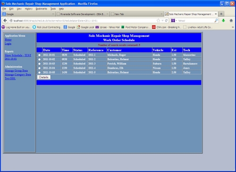Open the Manage Group Data link
236x172 pixels.
tap(16, 71)
